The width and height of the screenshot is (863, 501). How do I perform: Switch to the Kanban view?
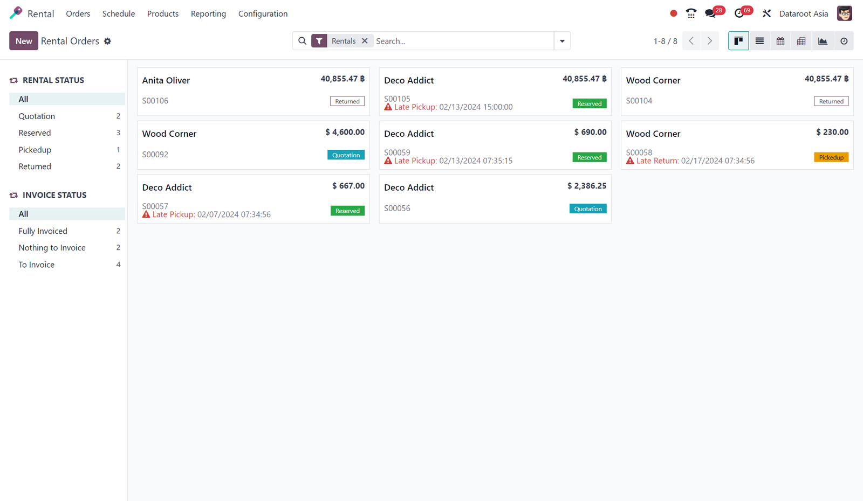[738, 41]
